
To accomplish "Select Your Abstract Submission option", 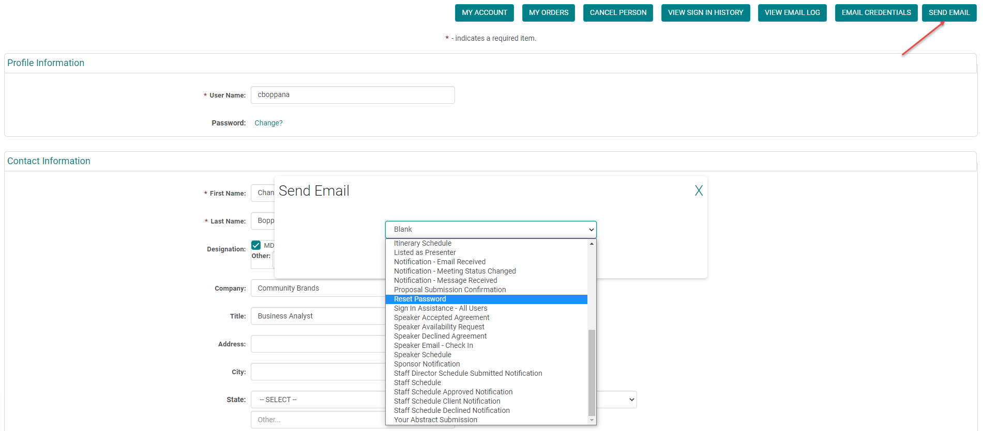I will [435, 420].
